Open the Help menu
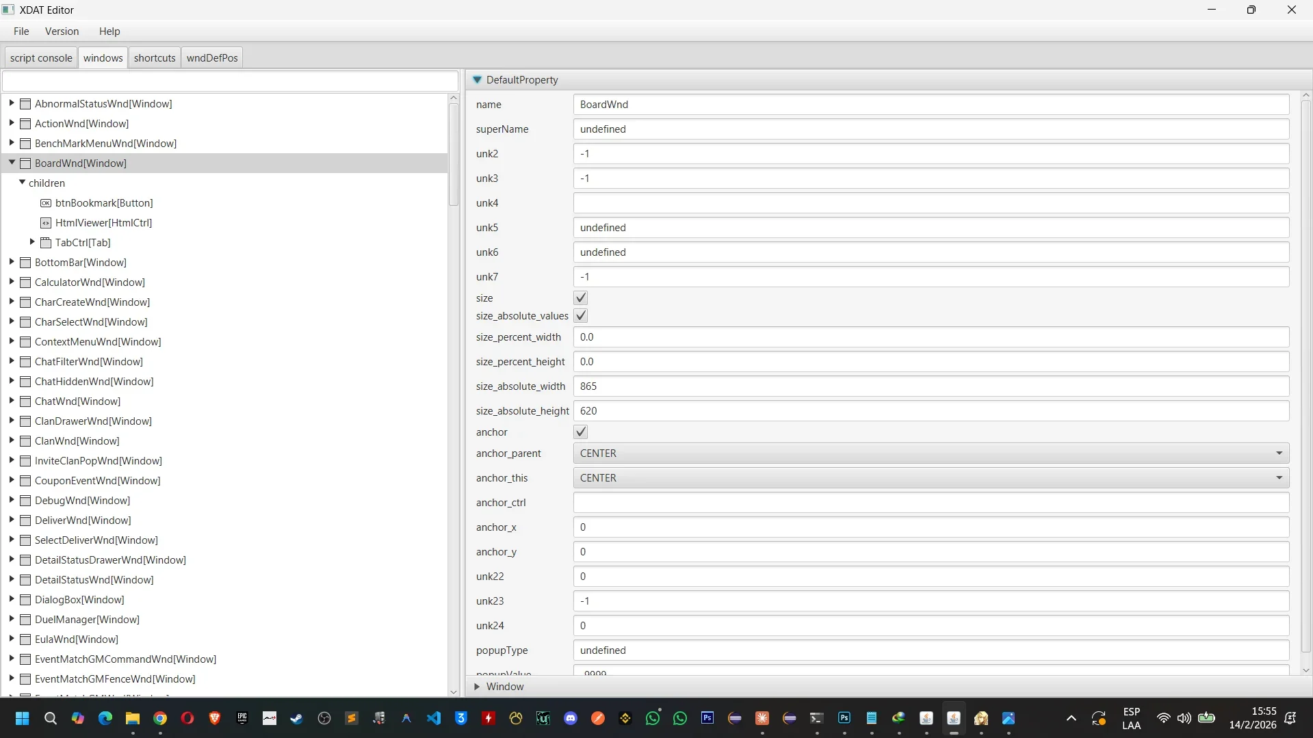Viewport: 1313px width, 738px height. tap(109, 31)
